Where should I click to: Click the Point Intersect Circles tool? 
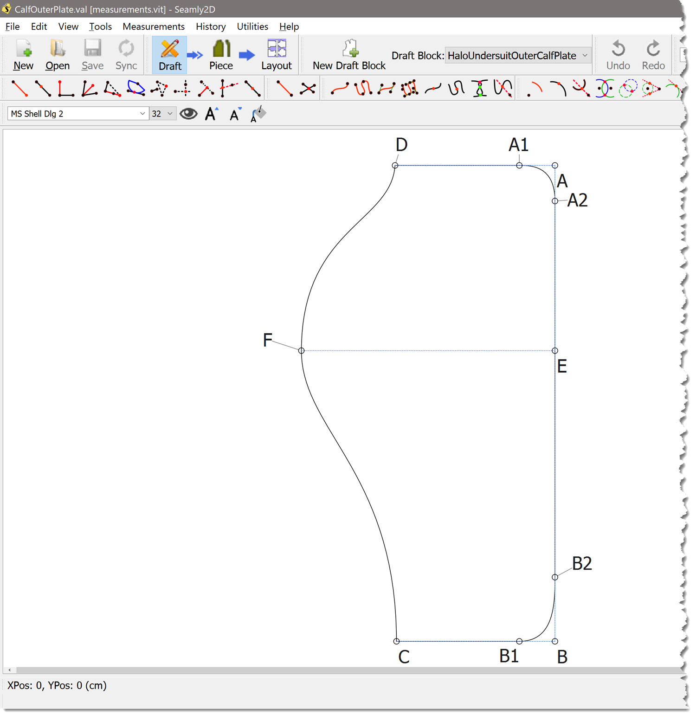coord(605,88)
